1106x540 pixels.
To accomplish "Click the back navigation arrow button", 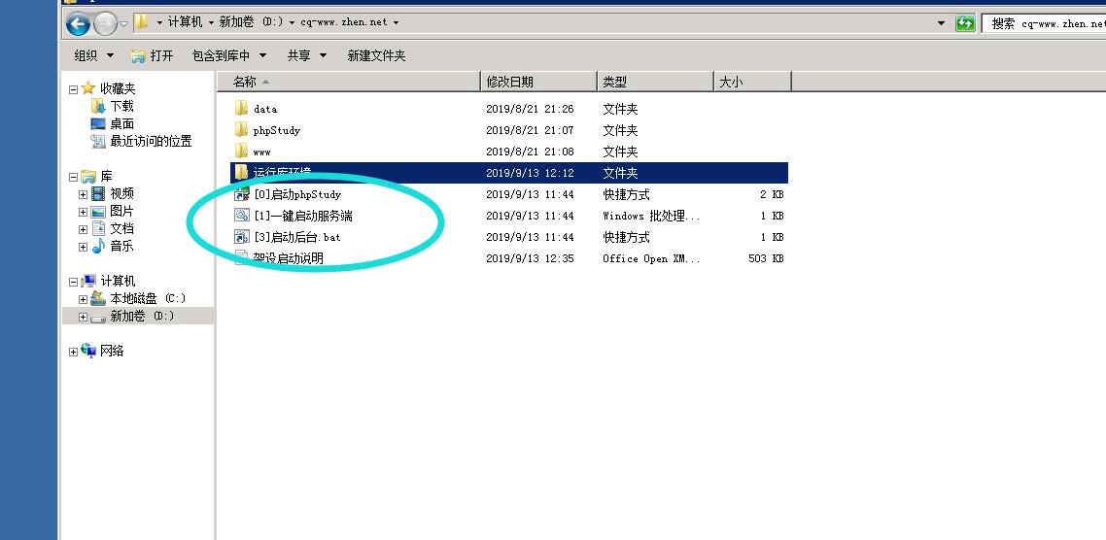I will (x=78, y=23).
